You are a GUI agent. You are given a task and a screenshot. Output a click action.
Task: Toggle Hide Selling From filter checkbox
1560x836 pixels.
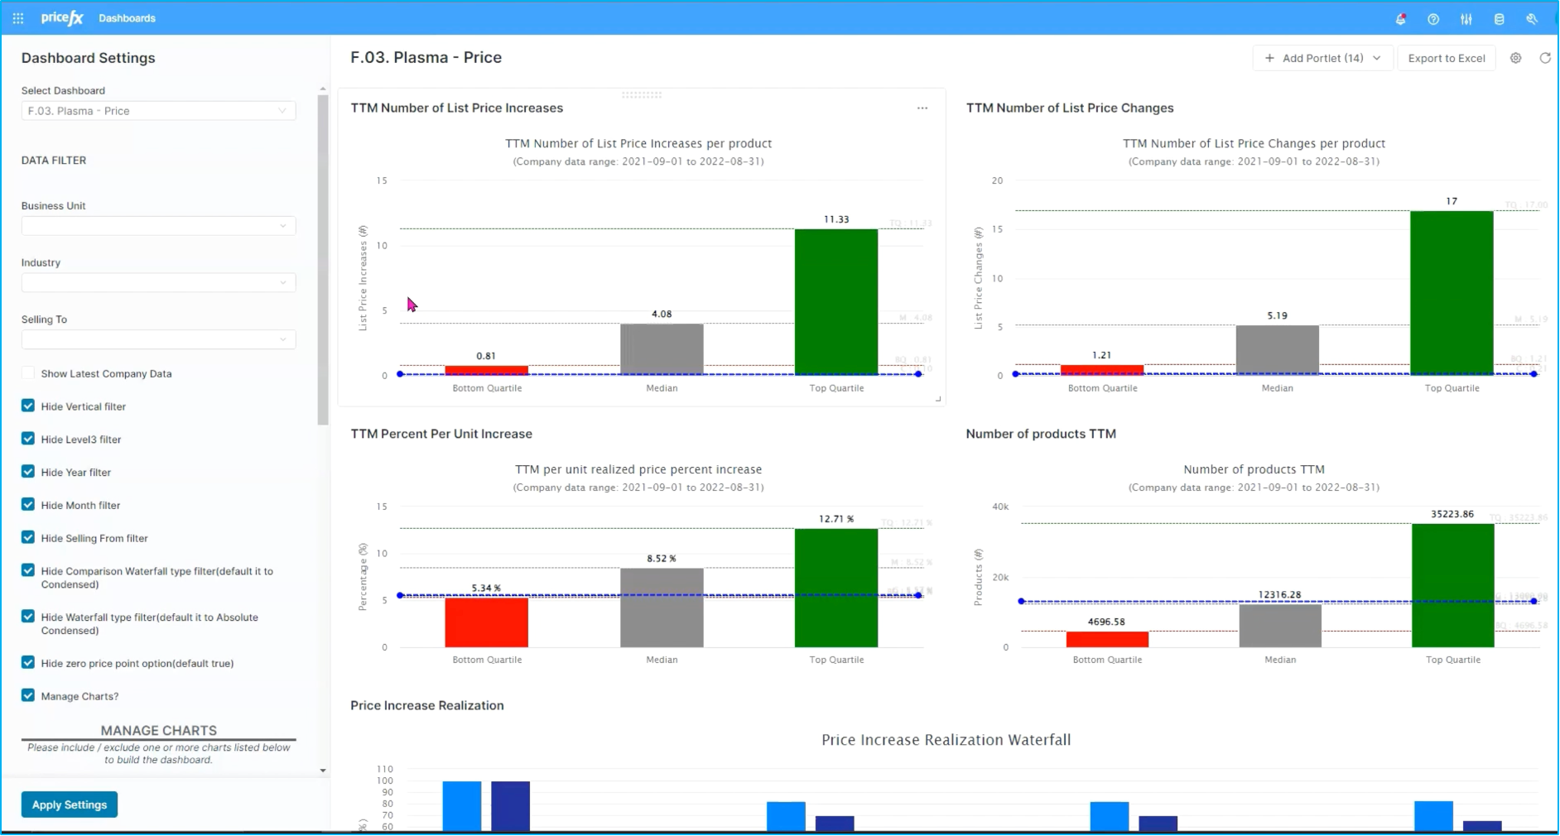pyautogui.click(x=28, y=537)
